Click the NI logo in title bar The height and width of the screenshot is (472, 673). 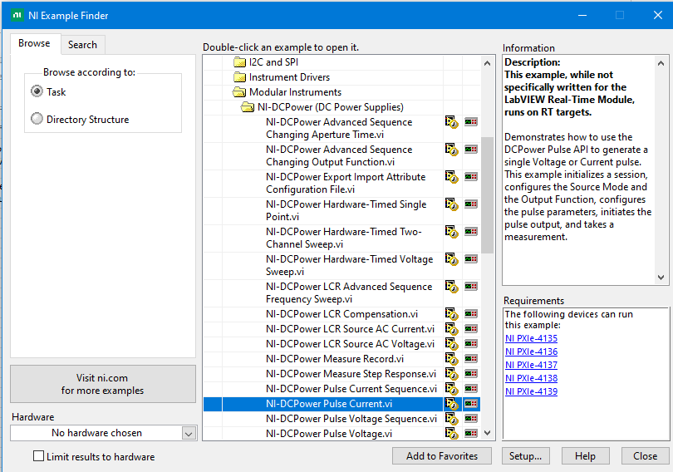[17, 16]
